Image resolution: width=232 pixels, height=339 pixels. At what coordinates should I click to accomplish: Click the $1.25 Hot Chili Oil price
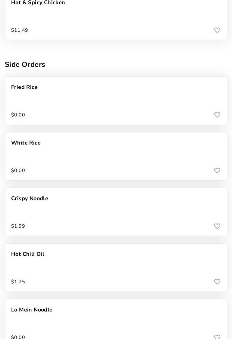(18, 282)
